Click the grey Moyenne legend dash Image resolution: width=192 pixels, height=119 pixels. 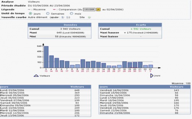[x=29, y=9]
